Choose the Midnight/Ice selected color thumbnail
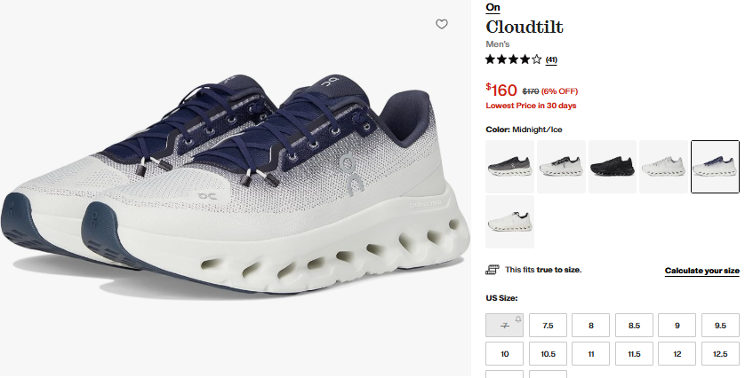Viewport: 745px width, 378px height. point(715,167)
